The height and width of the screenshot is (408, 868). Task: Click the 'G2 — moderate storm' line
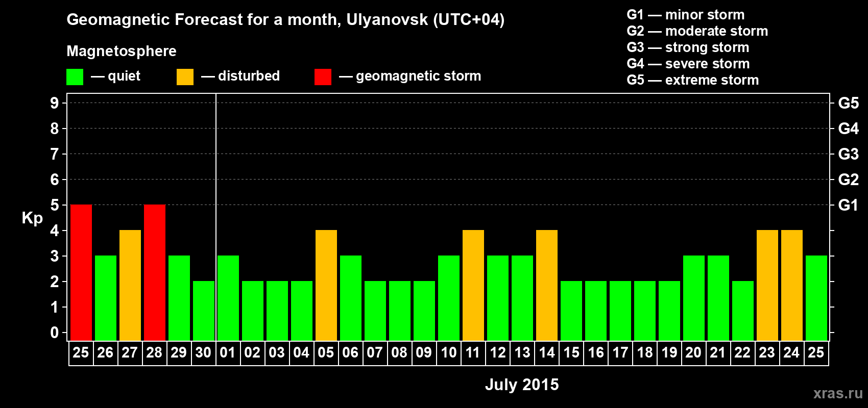click(x=697, y=31)
